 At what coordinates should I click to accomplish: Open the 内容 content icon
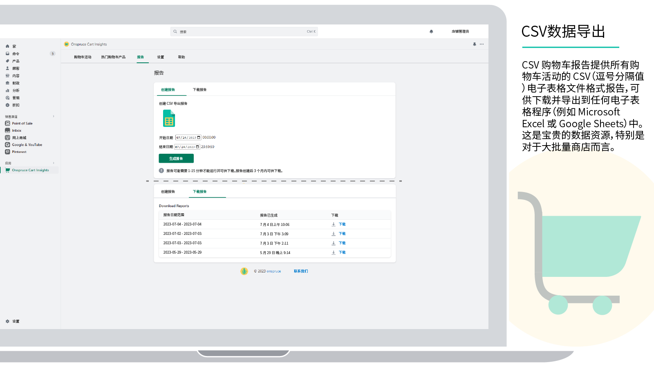click(x=7, y=76)
